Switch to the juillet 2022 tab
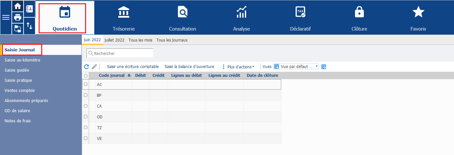This screenshot has height=155, width=454. point(115,40)
